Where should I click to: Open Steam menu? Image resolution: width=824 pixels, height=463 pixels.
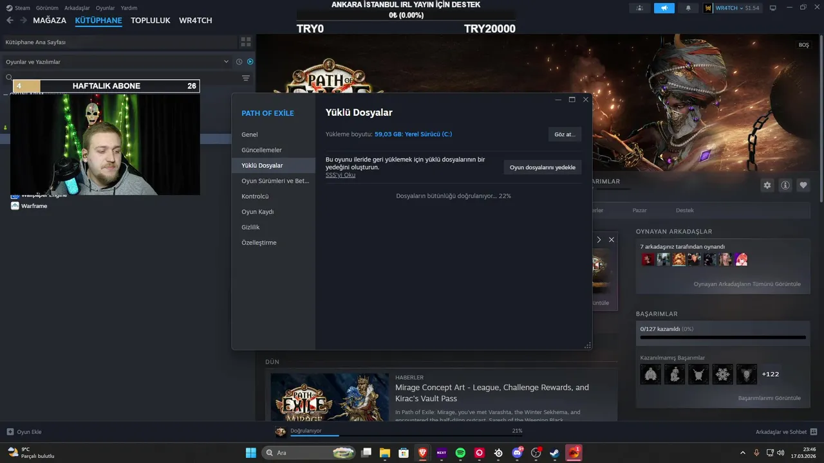click(18, 8)
